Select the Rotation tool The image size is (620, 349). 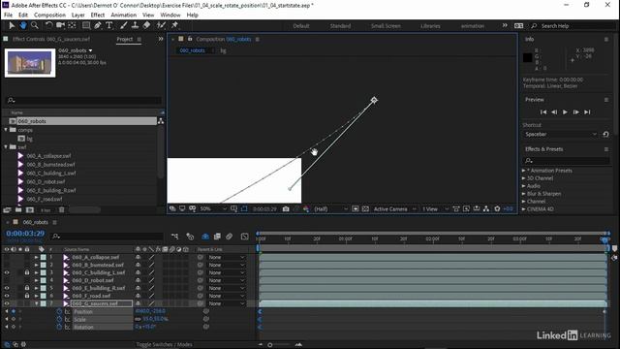48,25
